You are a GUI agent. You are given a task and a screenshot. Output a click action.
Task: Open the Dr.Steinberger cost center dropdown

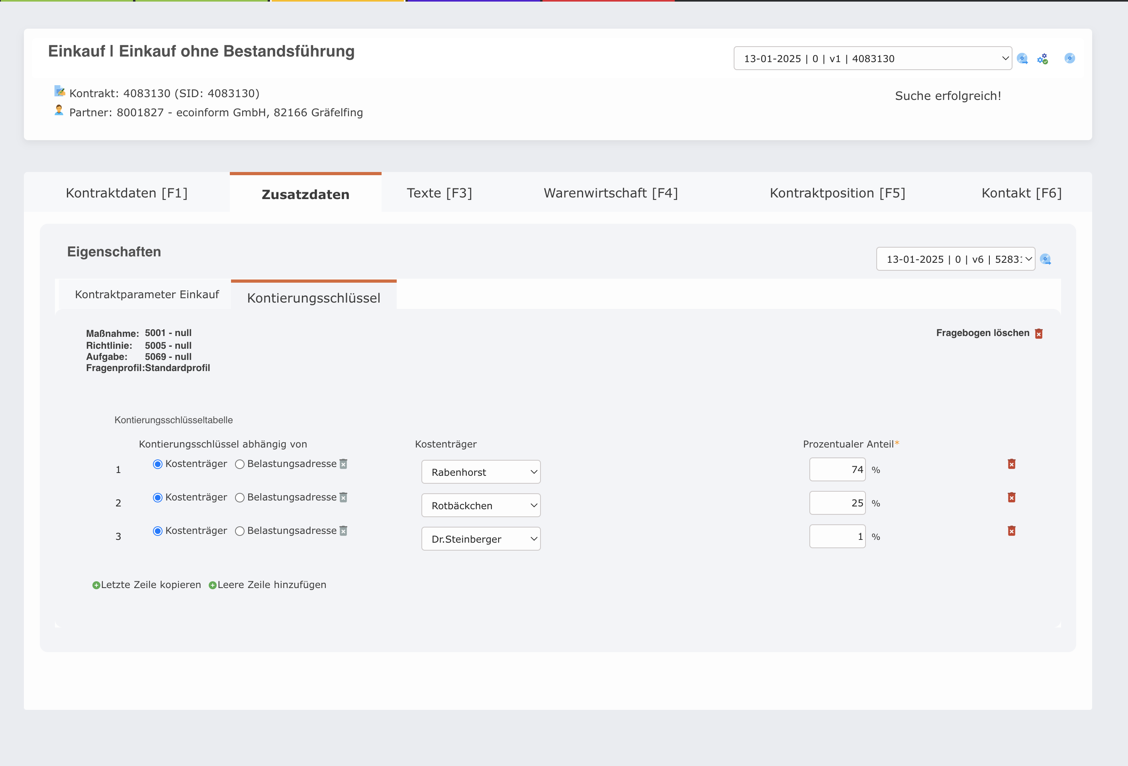point(480,539)
